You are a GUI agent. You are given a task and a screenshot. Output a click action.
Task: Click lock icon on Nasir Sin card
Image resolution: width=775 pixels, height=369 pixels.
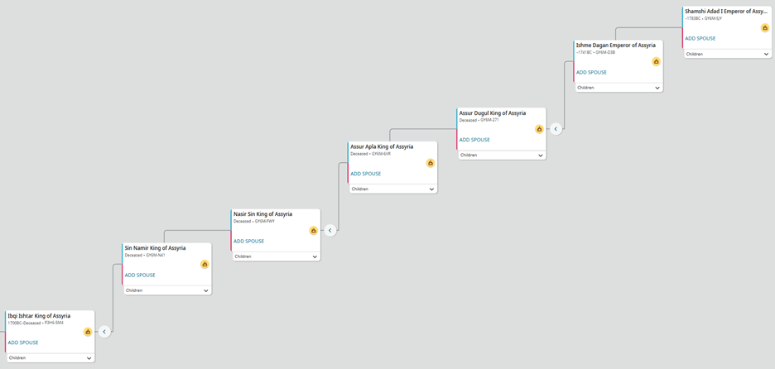313,231
